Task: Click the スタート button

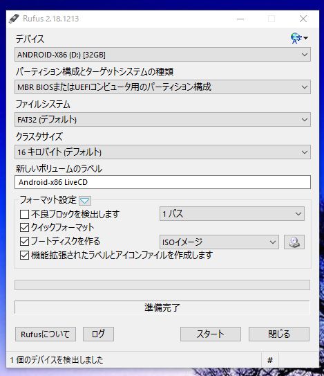Action: (x=210, y=334)
